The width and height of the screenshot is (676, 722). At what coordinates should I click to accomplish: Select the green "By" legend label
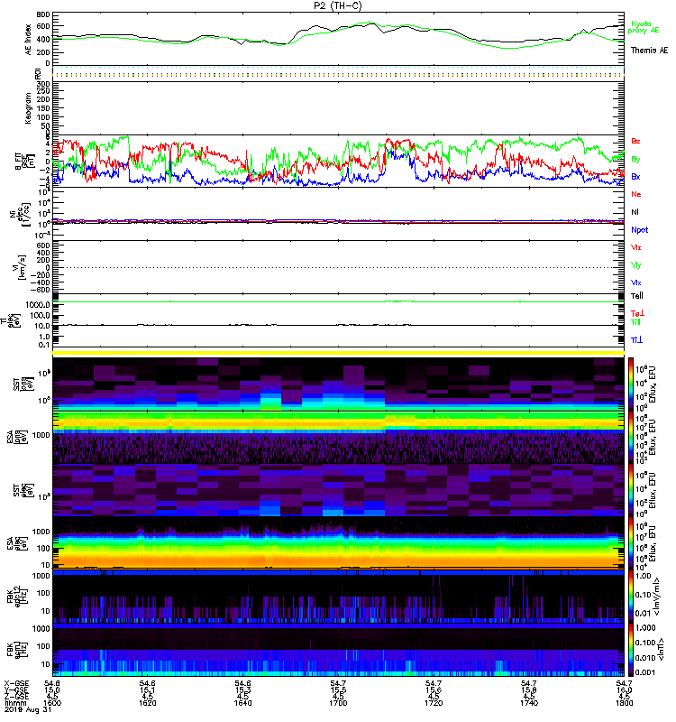(635, 160)
